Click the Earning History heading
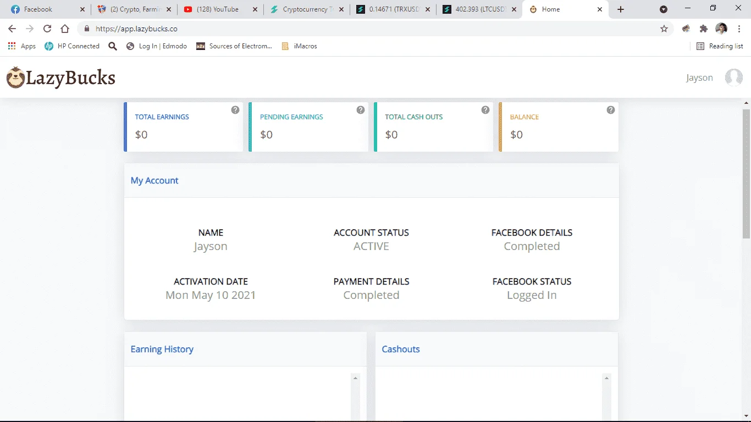 click(x=162, y=349)
